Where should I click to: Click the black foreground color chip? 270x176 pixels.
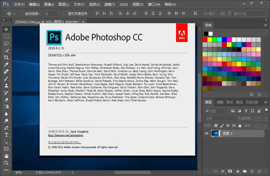206,33
